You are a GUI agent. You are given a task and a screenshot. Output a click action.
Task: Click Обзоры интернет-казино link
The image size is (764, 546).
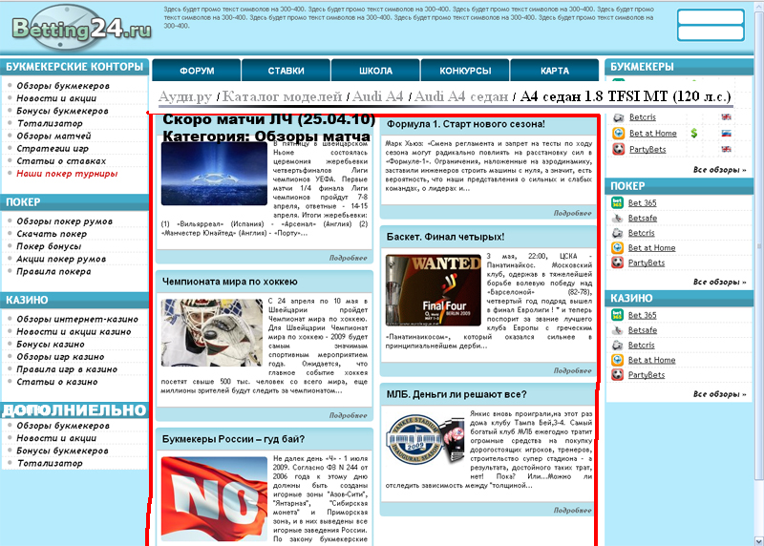click(x=77, y=320)
